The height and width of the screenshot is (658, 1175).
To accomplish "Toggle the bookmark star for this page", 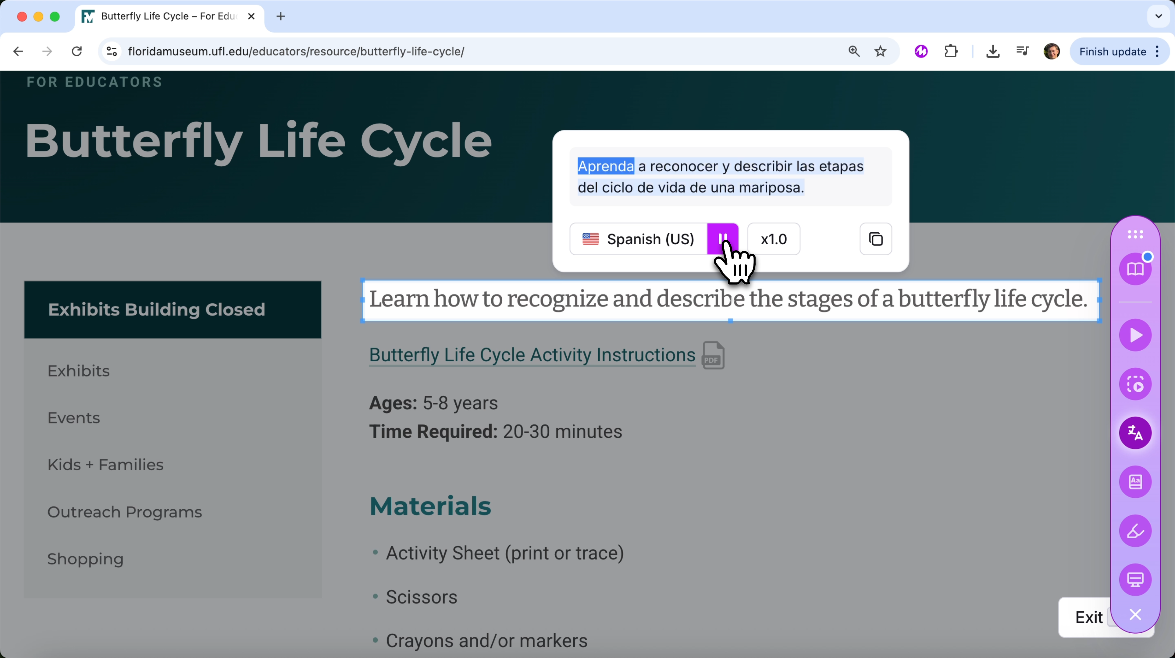I will tap(880, 51).
